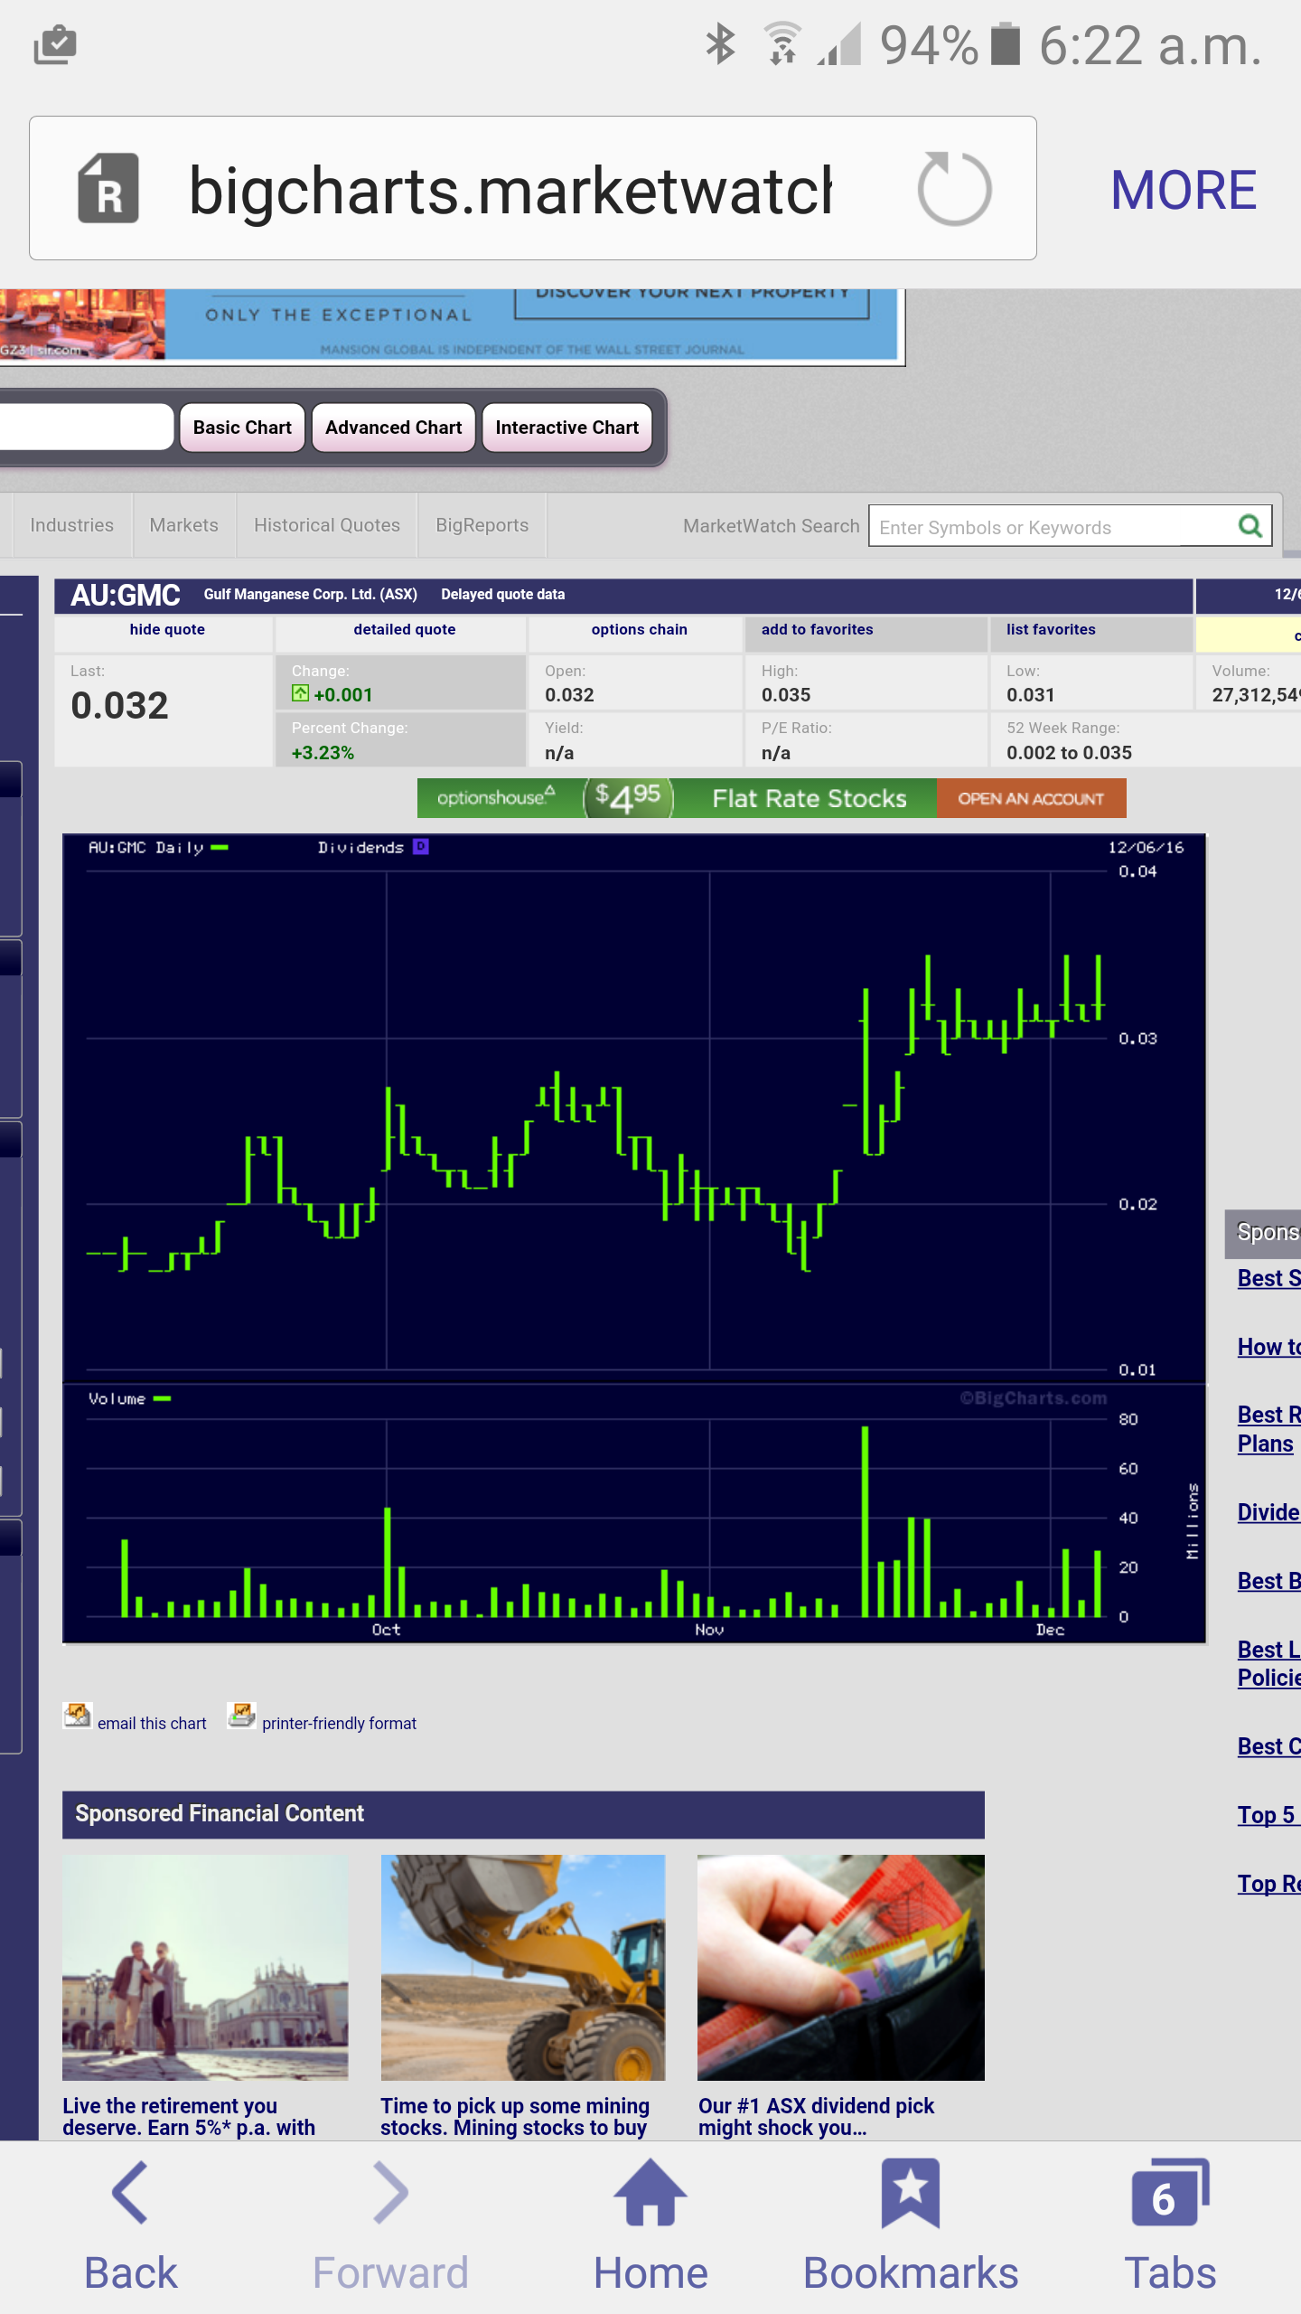Screen dimensions: 1301x2314
Task: Tap the tall November volume spike bar
Action: click(865, 1521)
